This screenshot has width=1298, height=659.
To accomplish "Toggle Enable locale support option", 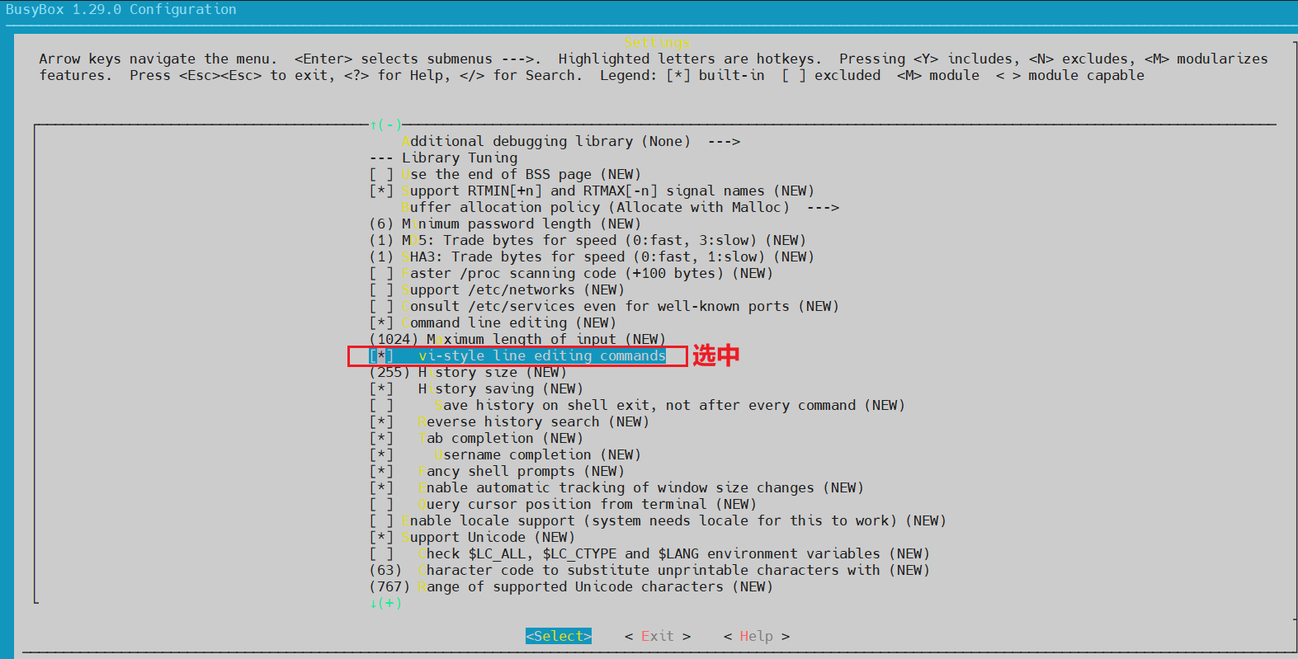I will coord(658,520).
